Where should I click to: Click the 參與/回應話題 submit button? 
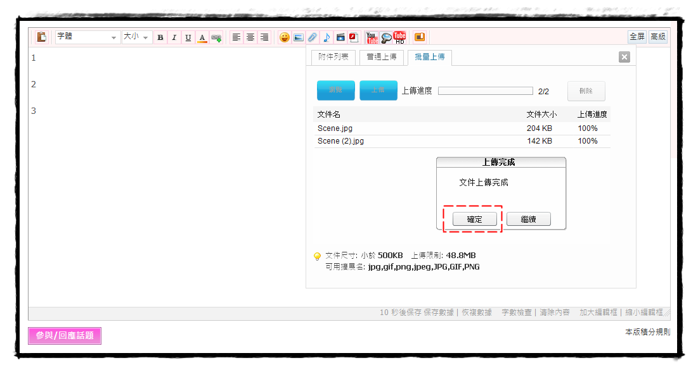65,336
